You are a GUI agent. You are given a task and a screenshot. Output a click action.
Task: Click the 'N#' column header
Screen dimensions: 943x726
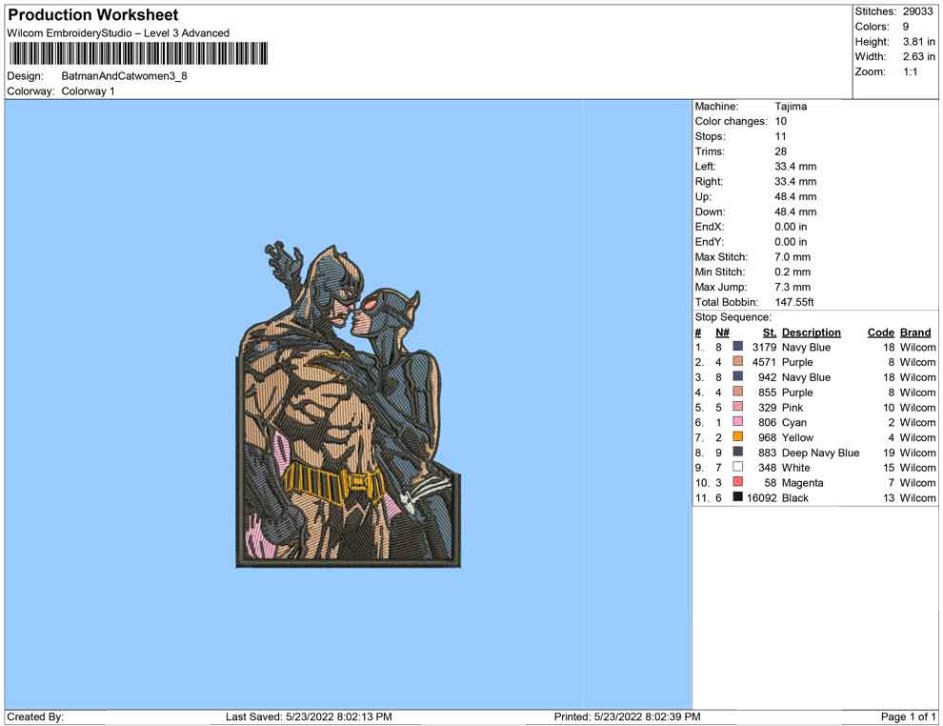722,333
